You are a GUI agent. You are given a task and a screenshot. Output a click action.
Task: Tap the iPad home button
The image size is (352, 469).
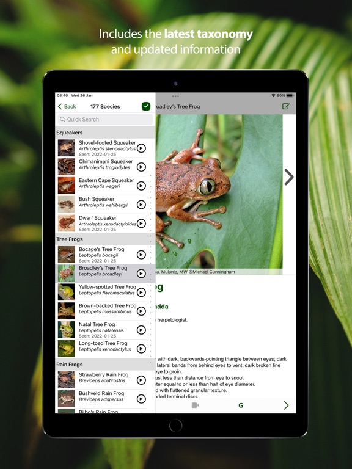click(x=175, y=425)
